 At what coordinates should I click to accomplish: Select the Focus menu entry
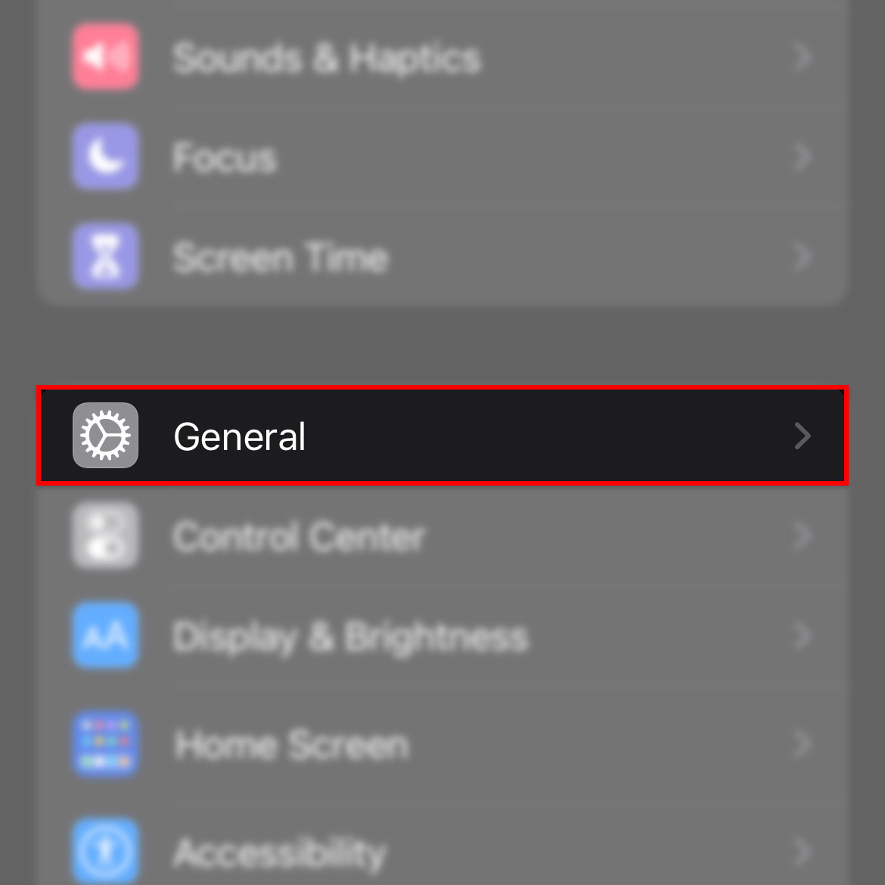(225, 157)
